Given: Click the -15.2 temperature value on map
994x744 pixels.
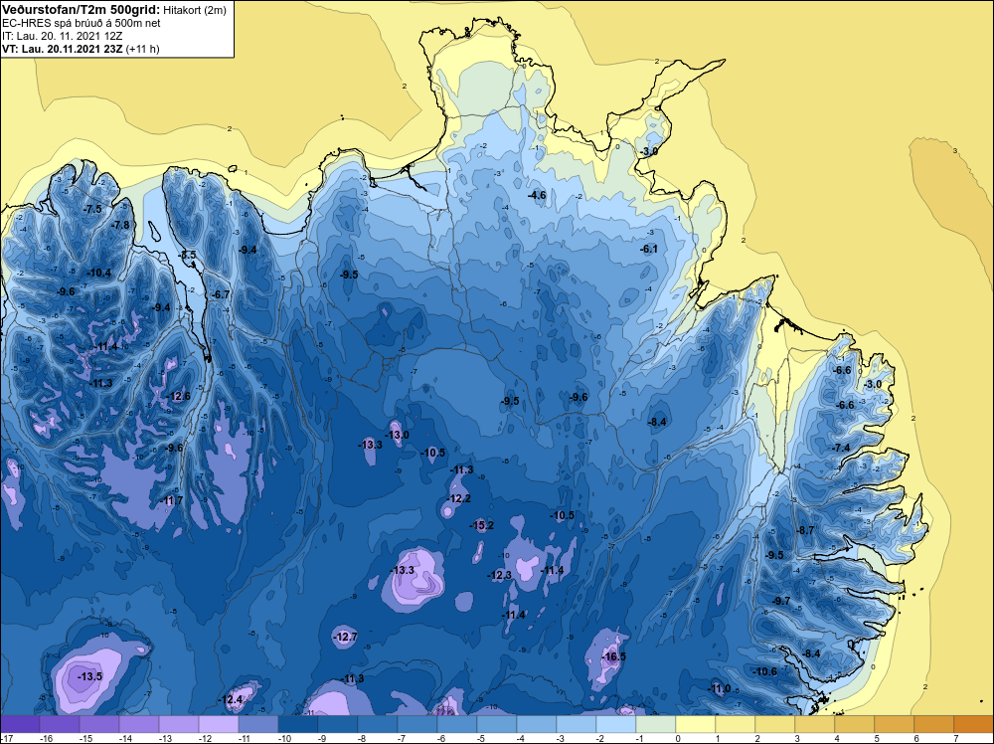Looking at the screenshot, I should pos(482,526).
